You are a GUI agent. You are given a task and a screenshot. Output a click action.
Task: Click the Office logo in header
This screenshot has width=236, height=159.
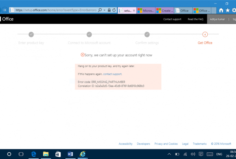[x=7, y=19]
